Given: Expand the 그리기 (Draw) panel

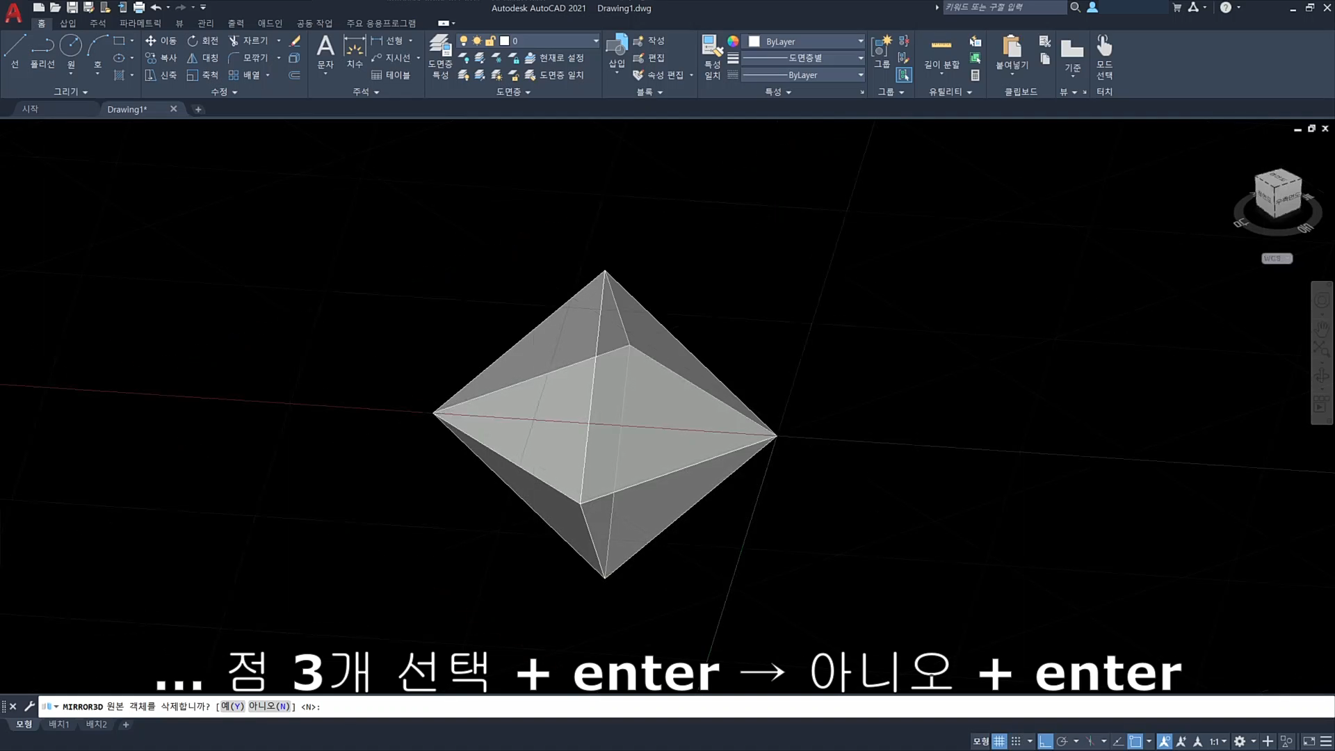Looking at the screenshot, I should (x=71, y=92).
